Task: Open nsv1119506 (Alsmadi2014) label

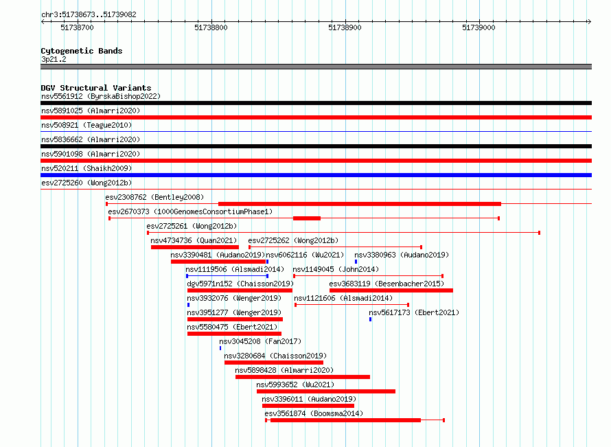Action: [x=235, y=269]
